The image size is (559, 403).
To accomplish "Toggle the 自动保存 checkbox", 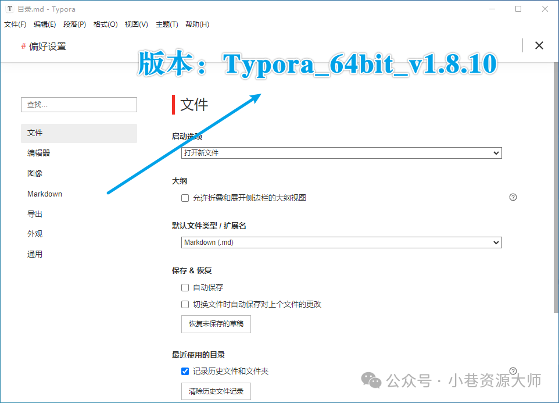I will 185,287.
